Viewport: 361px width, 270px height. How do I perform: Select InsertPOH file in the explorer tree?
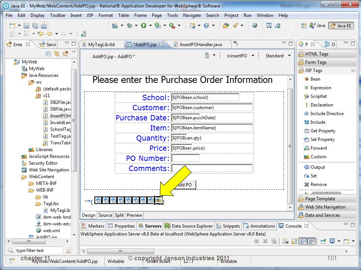tap(57, 116)
